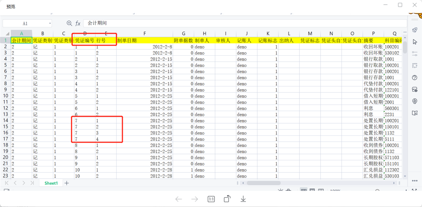Open the book search icon in sidebar
The width and height of the screenshot is (422, 207).
415,113
